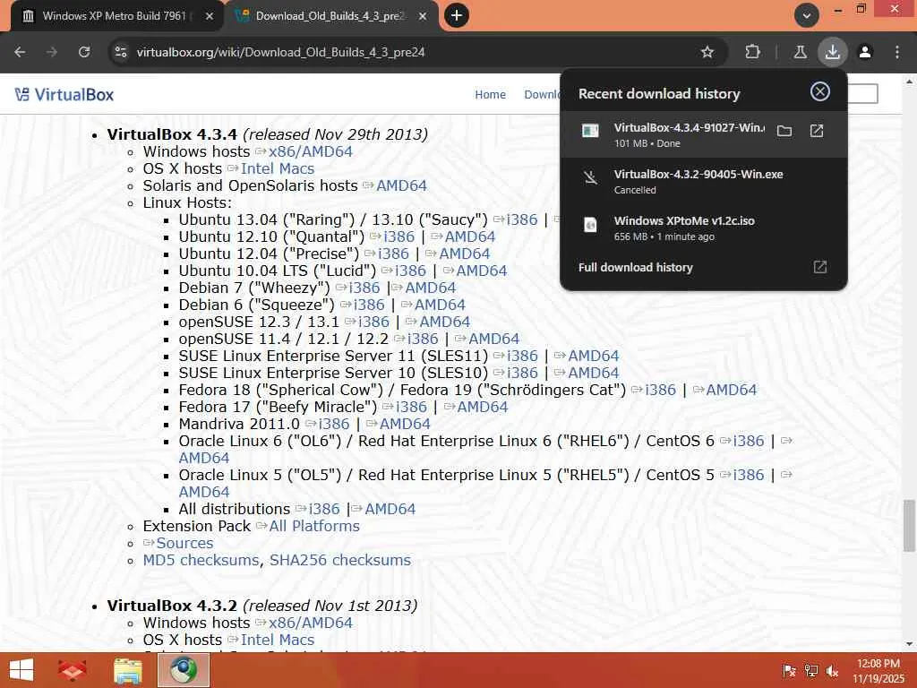The image size is (917, 688).
Task: Click AMD64 link for Mandriva 2011.0
Action: pyautogui.click(x=405, y=423)
